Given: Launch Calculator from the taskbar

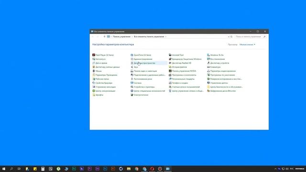Looking at the screenshot, I should point(43,169).
